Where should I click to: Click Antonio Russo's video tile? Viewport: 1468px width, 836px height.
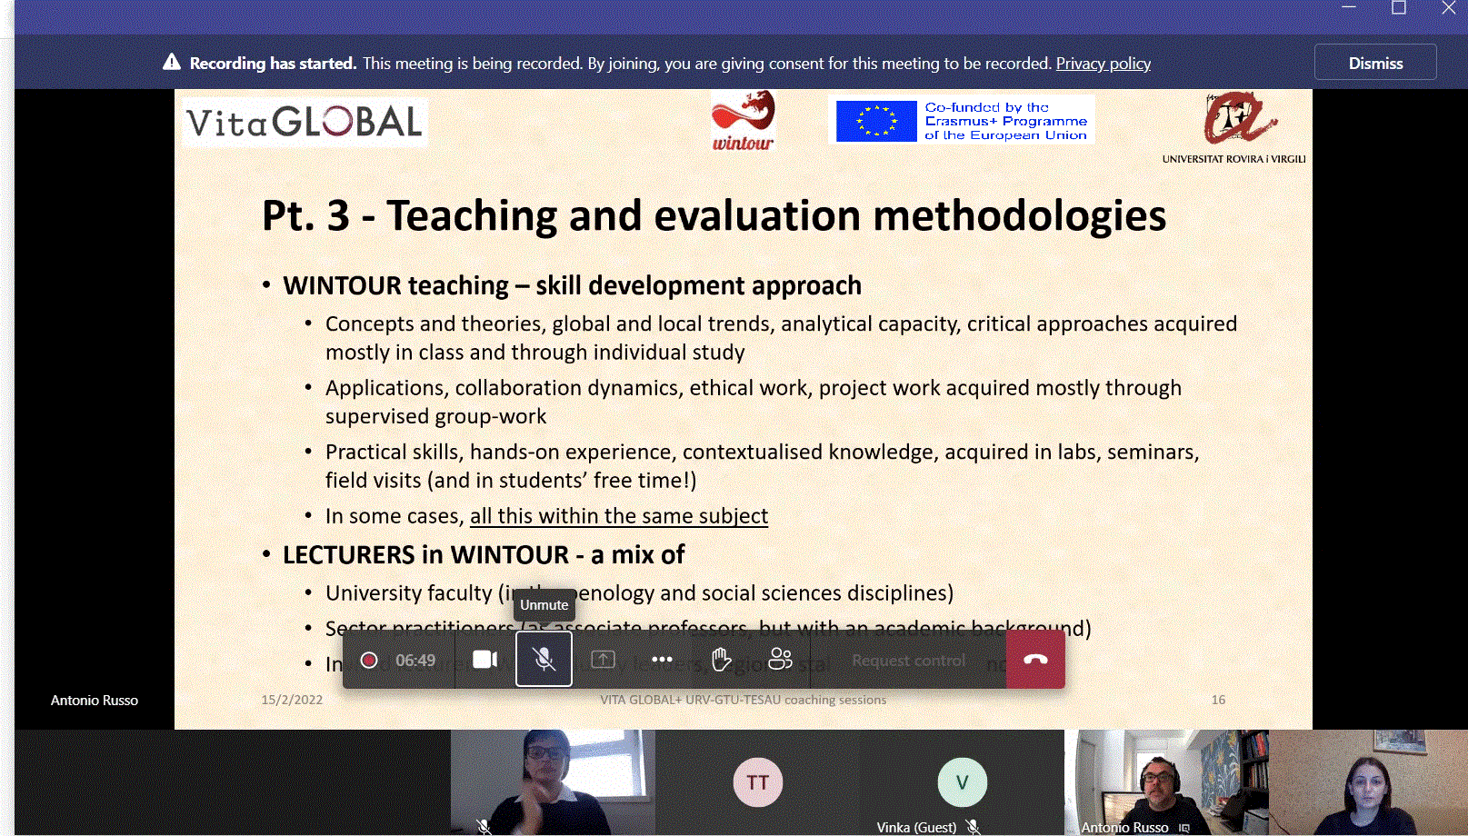(1165, 782)
